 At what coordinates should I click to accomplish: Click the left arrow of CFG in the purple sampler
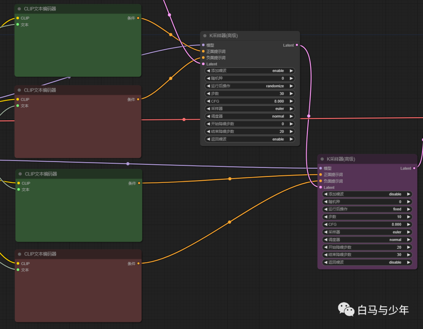click(325, 224)
